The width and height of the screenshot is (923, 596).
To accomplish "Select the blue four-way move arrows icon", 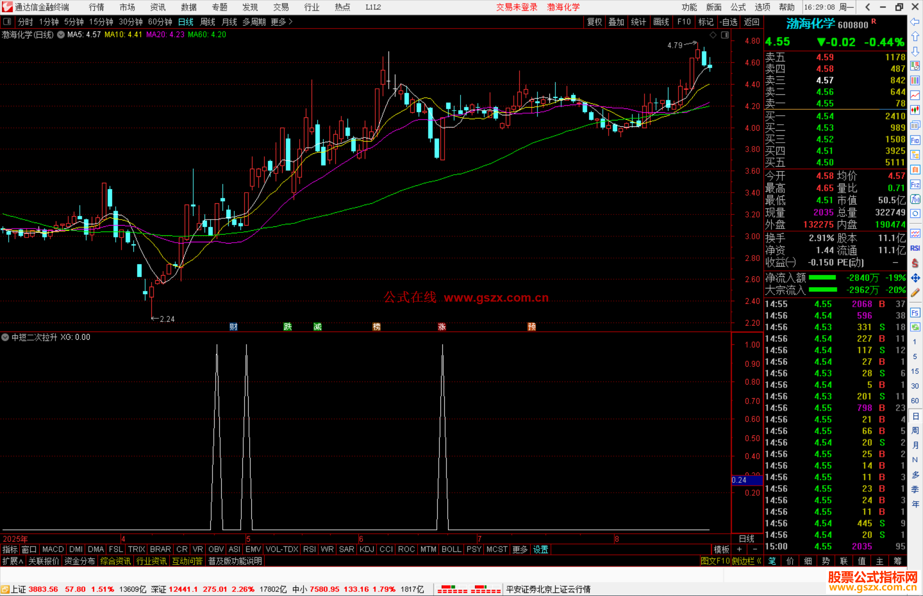I will click(x=915, y=278).
